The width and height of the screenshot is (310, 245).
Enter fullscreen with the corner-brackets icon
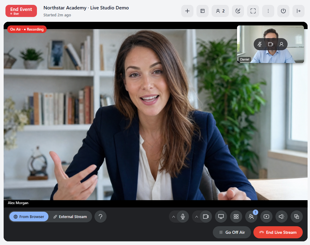(x=253, y=11)
